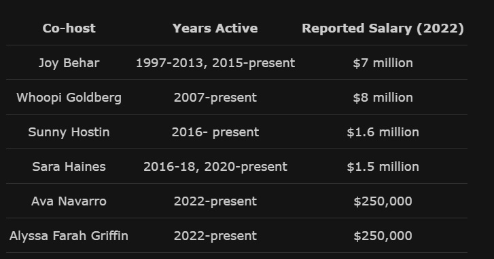The height and width of the screenshot is (259, 494).
Task: Click the Co-host column header
Action: point(69,28)
